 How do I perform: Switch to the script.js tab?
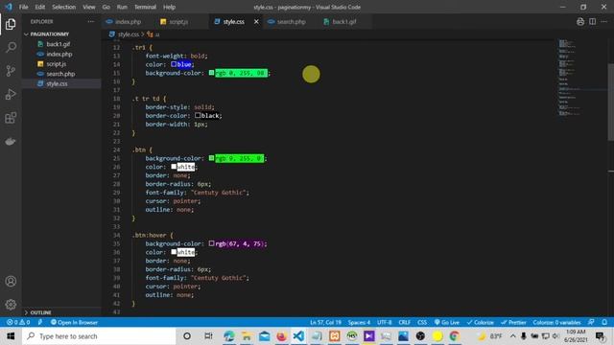tap(178, 22)
